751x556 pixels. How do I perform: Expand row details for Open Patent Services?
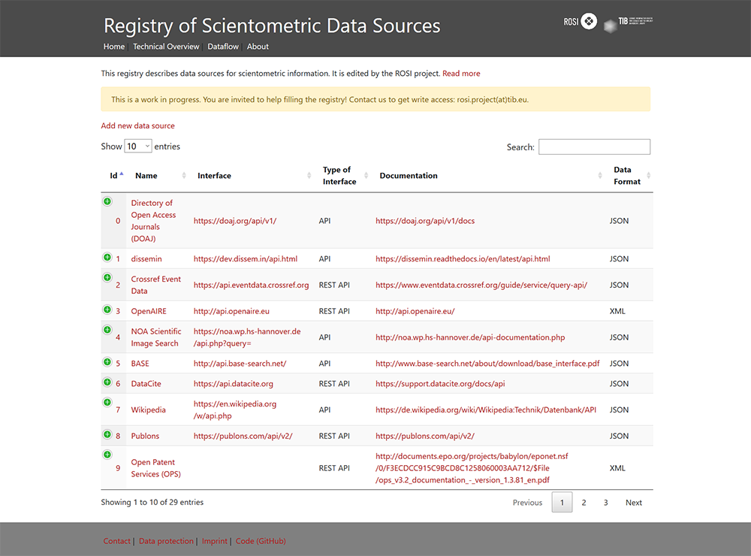107,455
